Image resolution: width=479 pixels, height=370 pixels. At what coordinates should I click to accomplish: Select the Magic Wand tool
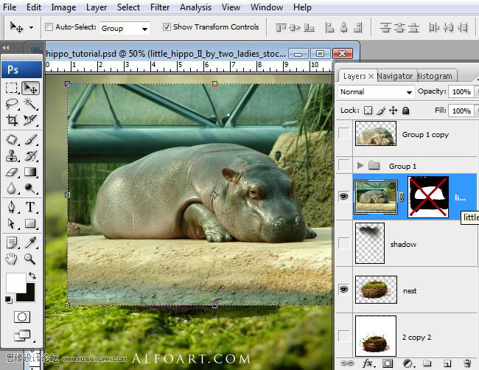[x=30, y=105]
